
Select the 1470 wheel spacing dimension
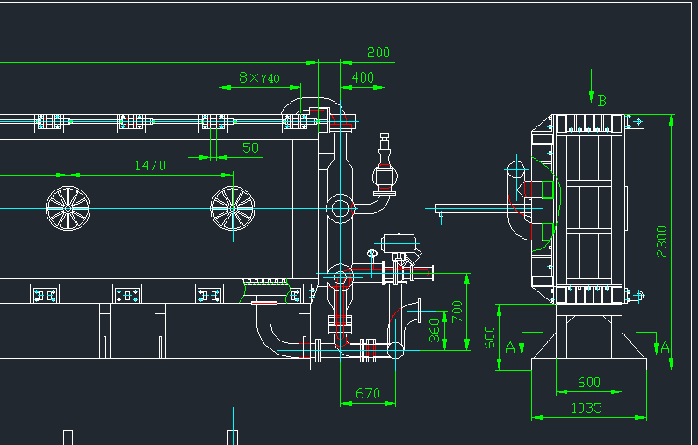coord(150,166)
